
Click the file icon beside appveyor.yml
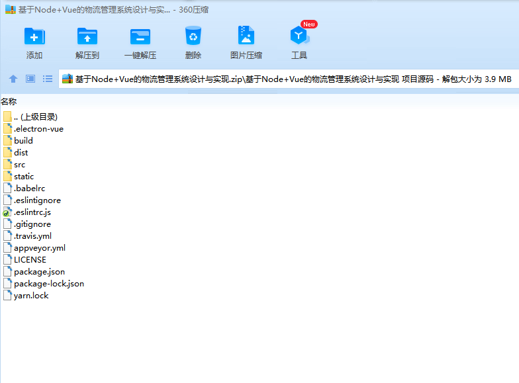click(8, 247)
